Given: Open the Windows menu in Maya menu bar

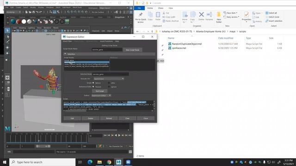Looking at the screenshot, I should pos(50,7).
